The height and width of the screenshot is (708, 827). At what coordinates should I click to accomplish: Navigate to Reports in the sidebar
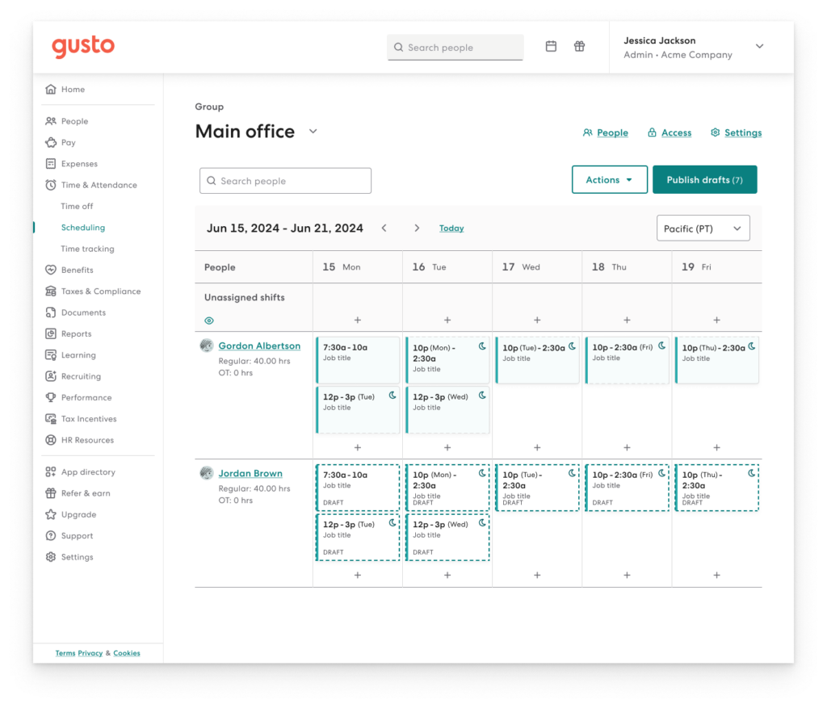coord(76,334)
